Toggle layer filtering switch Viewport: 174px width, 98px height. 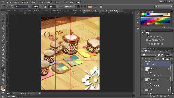coord(172,51)
